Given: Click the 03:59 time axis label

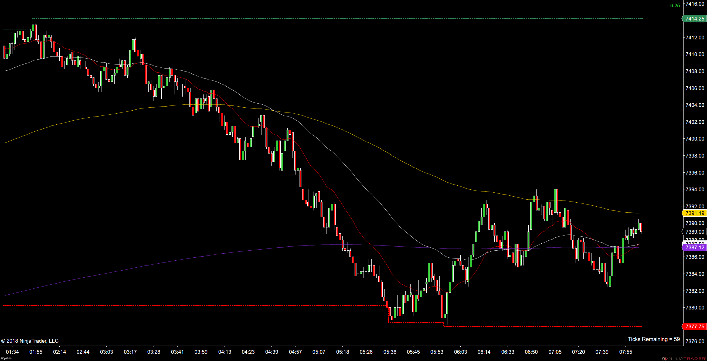Looking at the screenshot, I should [201, 352].
